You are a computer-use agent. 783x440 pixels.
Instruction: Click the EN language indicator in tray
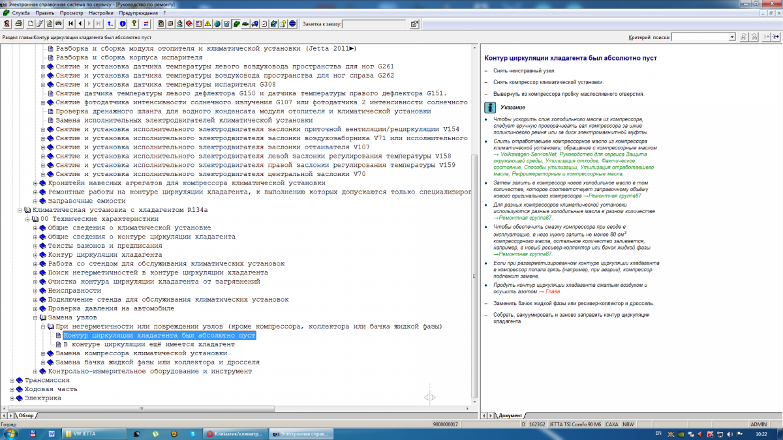658,433
